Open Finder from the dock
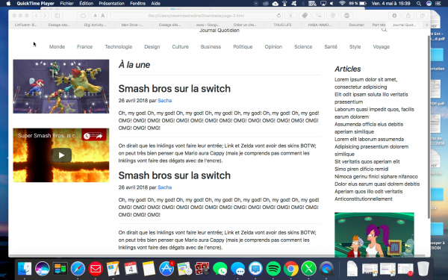This screenshot has width=448, height=280. point(25,269)
